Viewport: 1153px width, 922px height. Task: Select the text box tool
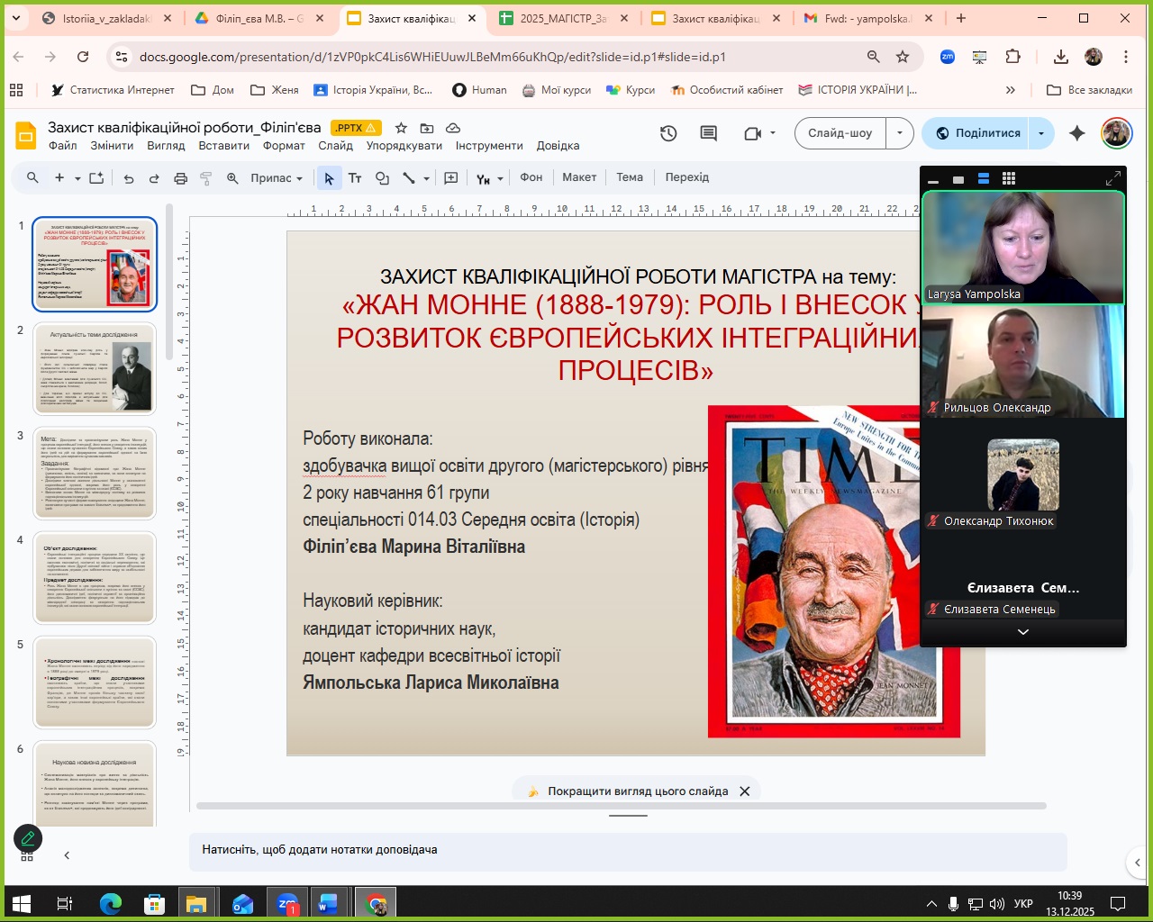click(355, 178)
